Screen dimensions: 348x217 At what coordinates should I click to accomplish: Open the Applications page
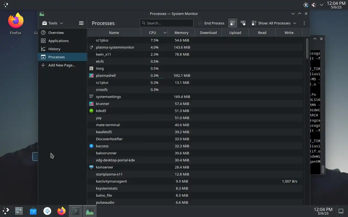[63, 41]
